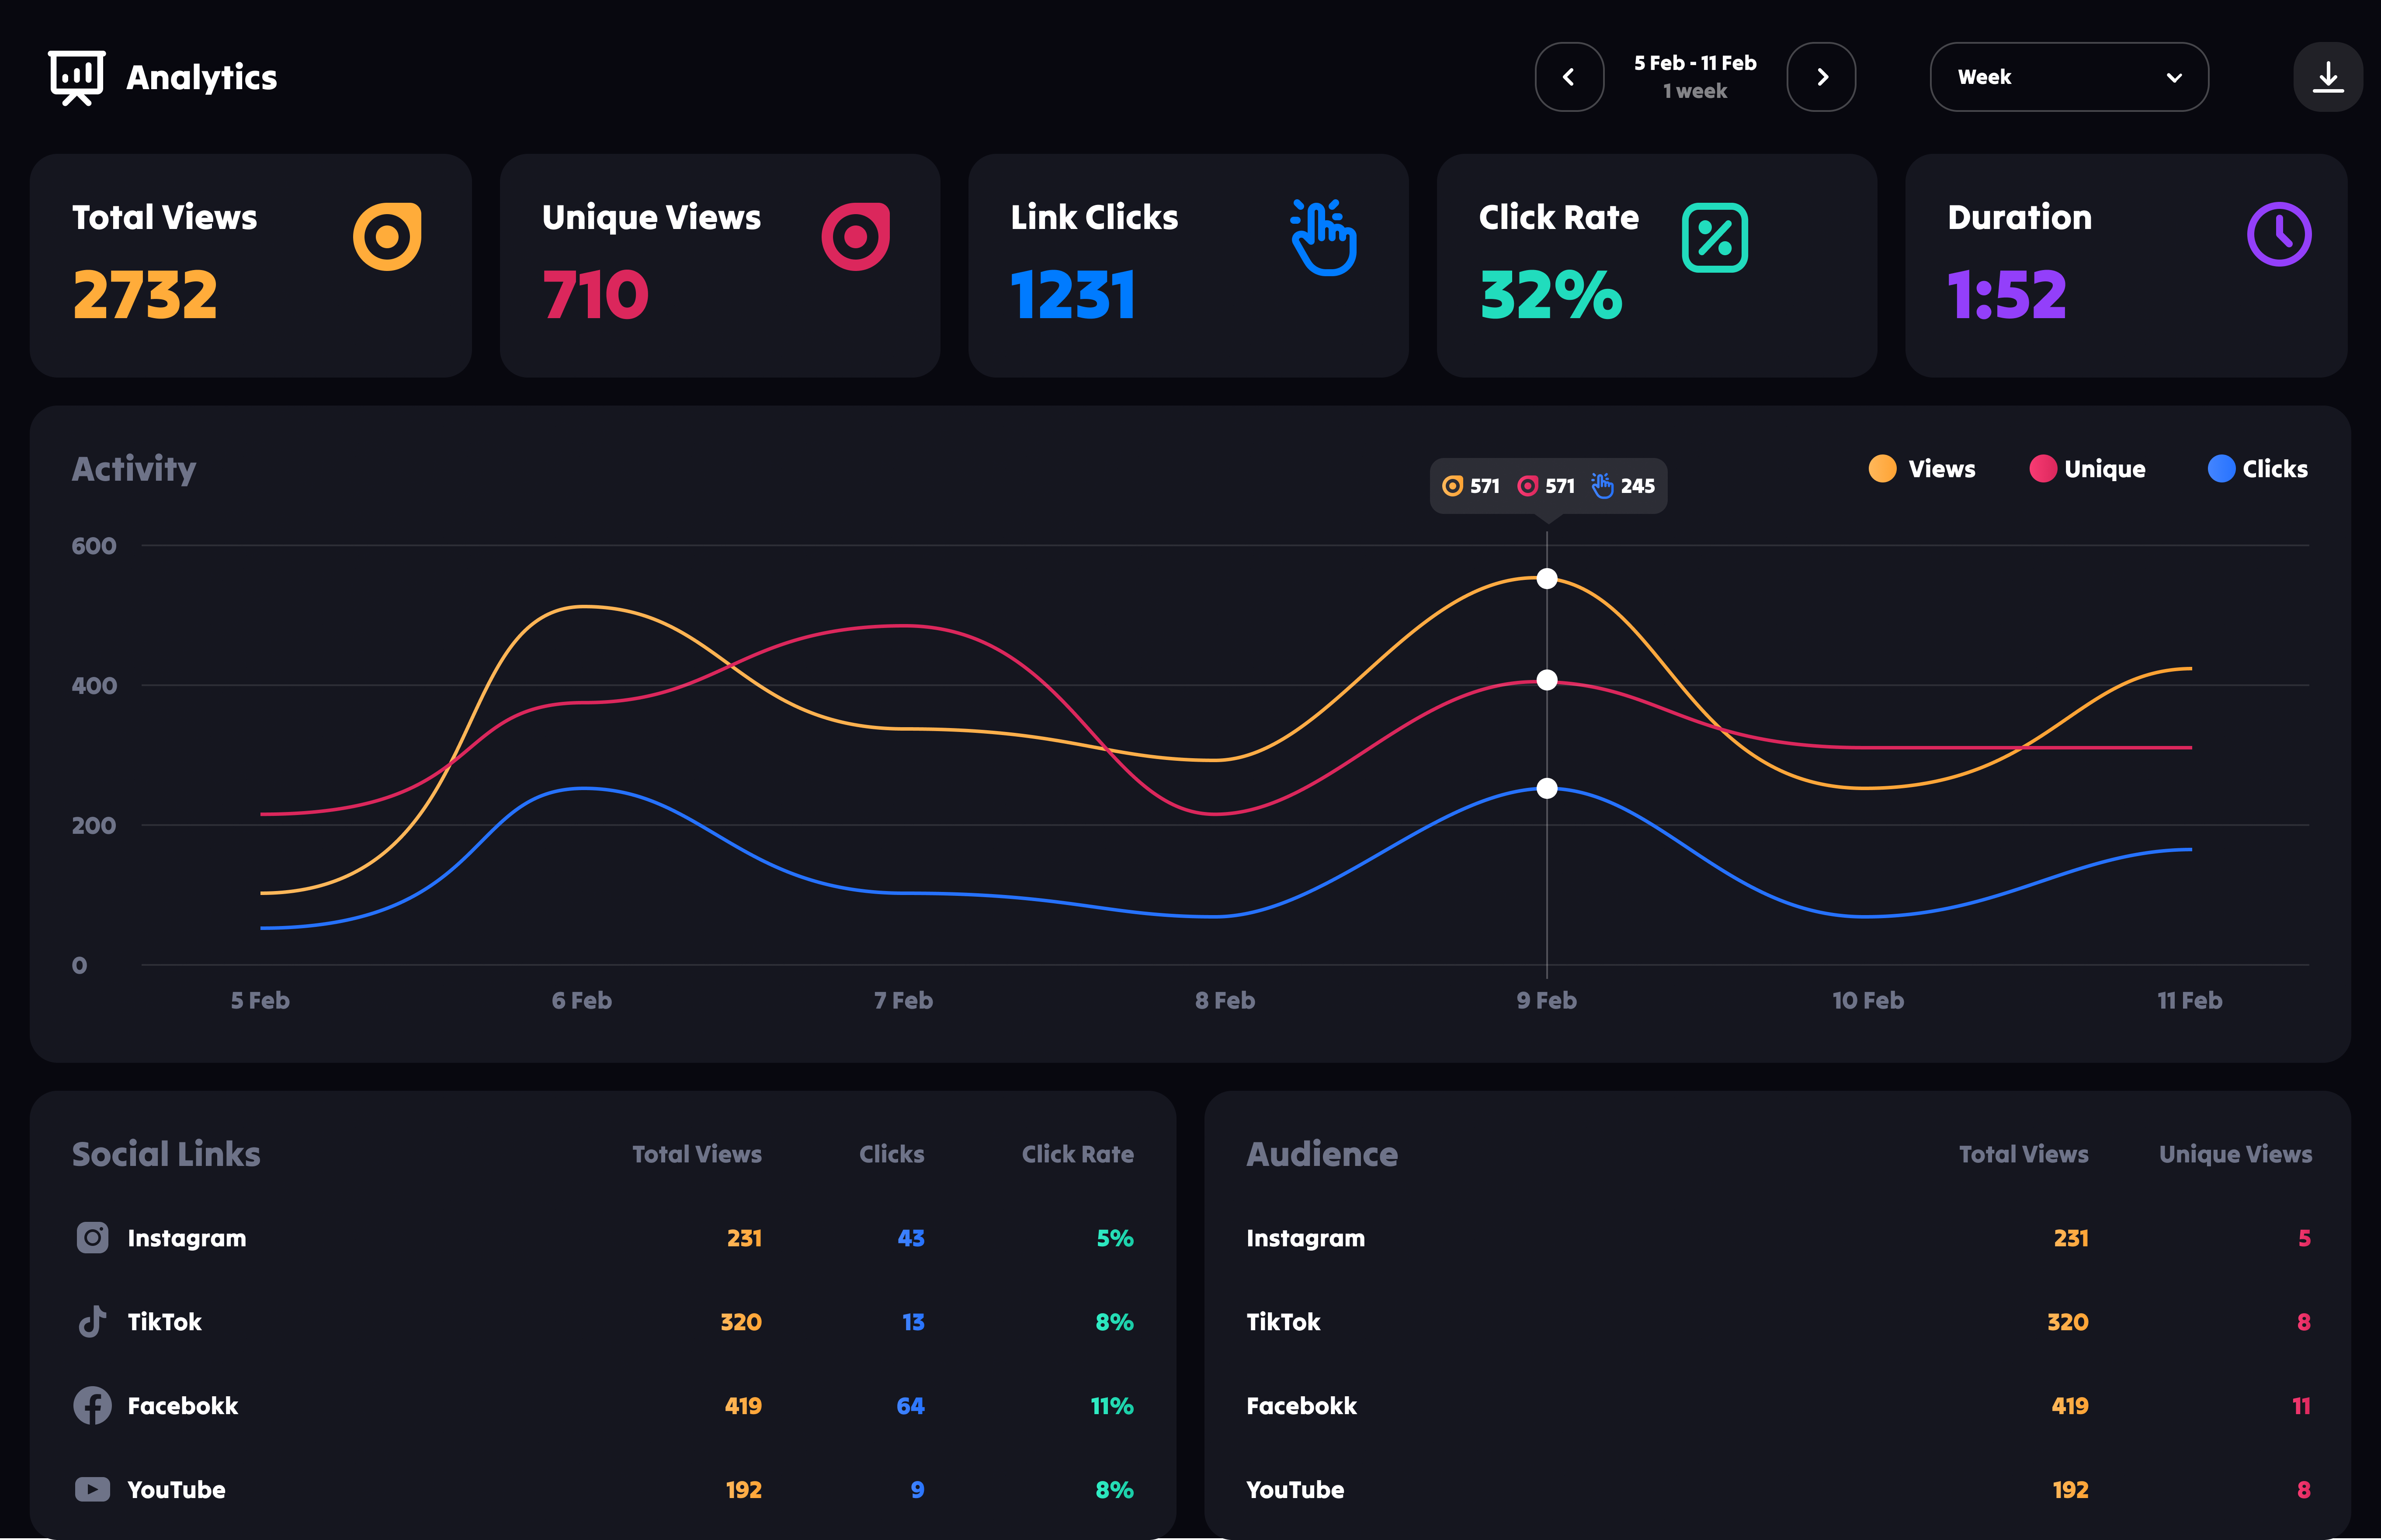This screenshot has width=2381, height=1540.
Task: Click the 5 Feb label on chart axis
Action: pos(260,1000)
